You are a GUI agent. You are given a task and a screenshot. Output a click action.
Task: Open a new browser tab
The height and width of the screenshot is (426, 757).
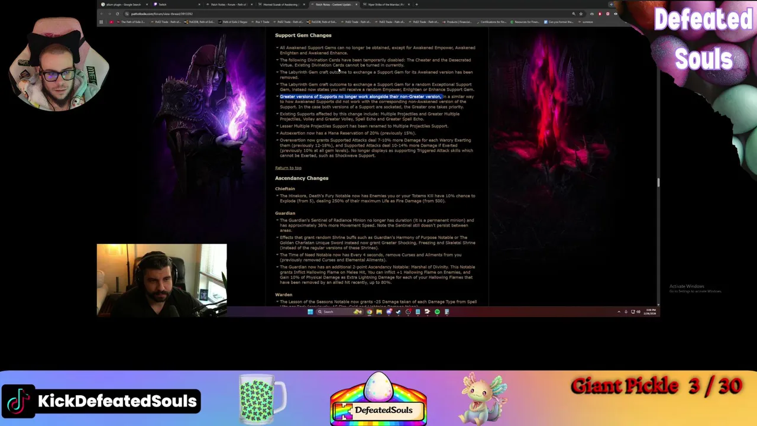(416, 4)
